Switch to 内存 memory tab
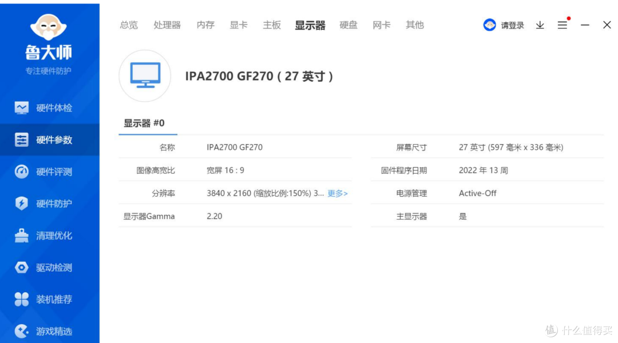 [205, 25]
